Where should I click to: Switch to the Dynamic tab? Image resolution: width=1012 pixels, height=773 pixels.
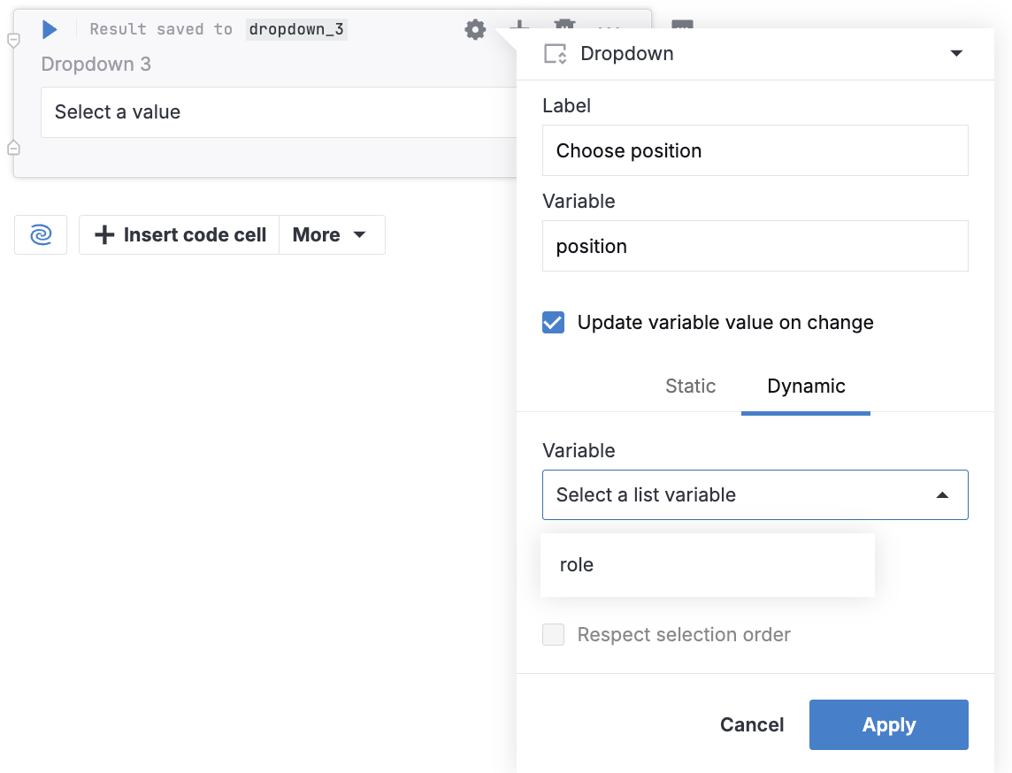[805, 386]
